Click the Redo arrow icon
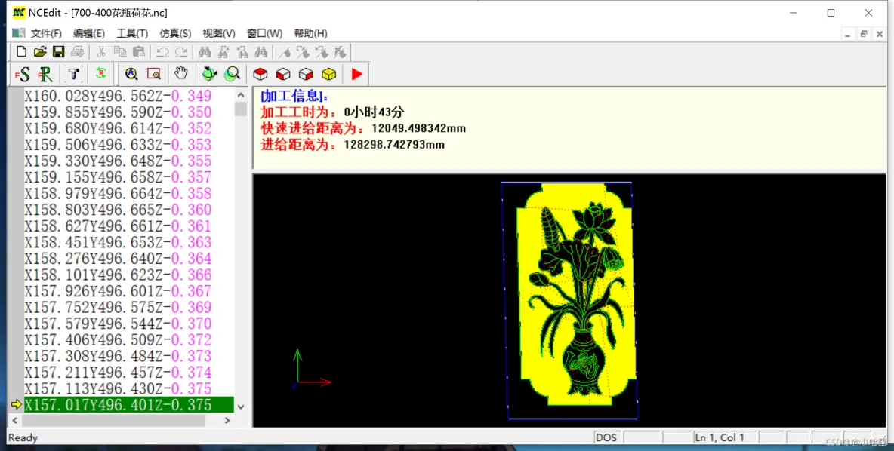Image resolution: width=894 pixels, height=451 pixels. pyautogui.click(x=180, y=52)
